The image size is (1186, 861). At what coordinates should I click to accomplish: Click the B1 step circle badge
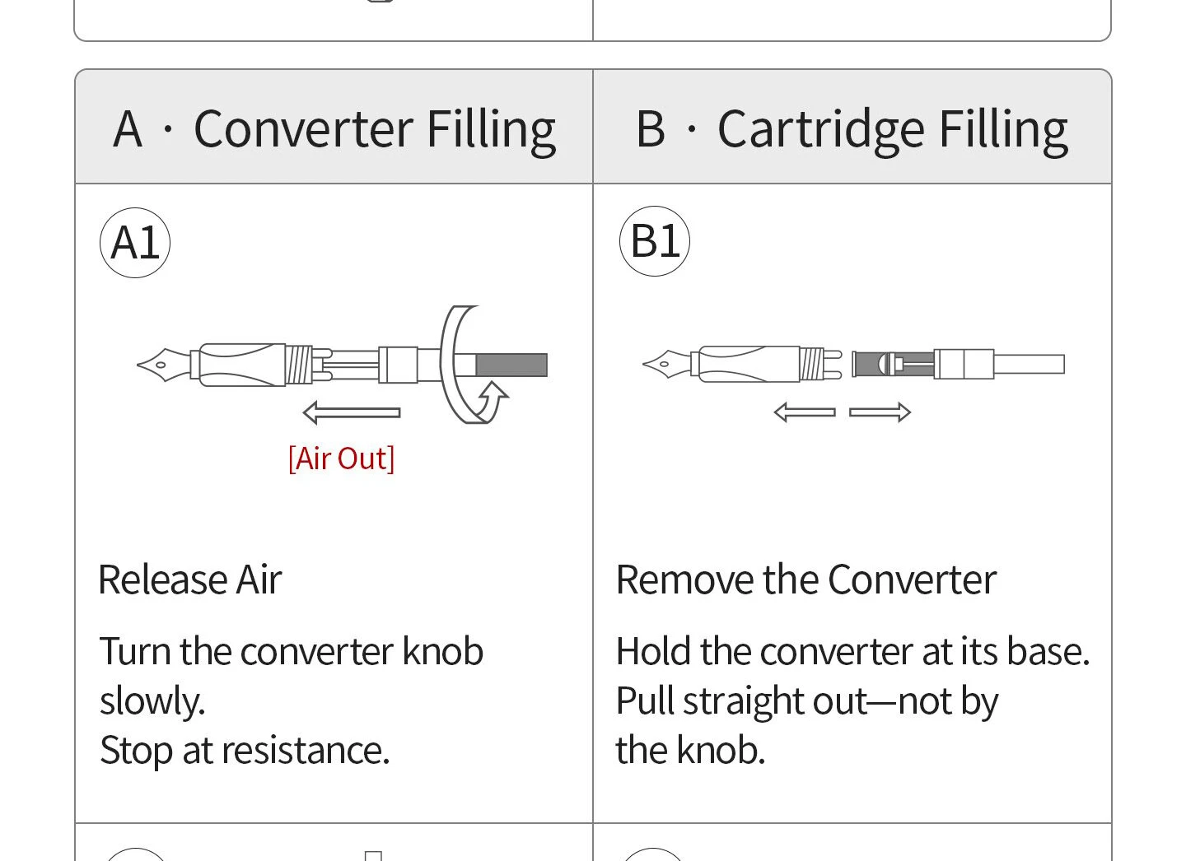coord(655,241)
